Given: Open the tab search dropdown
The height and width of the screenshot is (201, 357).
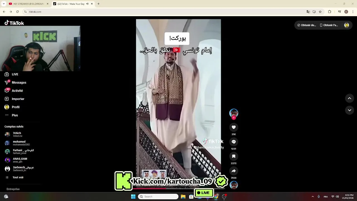Looking at the screenshot, I should pyautogui.click(x=4, y=4).
